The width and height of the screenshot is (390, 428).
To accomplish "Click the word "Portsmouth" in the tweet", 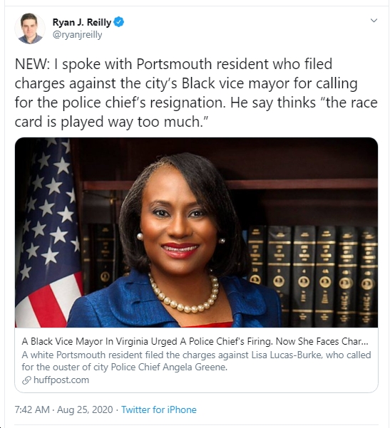I will click(174, 64).
